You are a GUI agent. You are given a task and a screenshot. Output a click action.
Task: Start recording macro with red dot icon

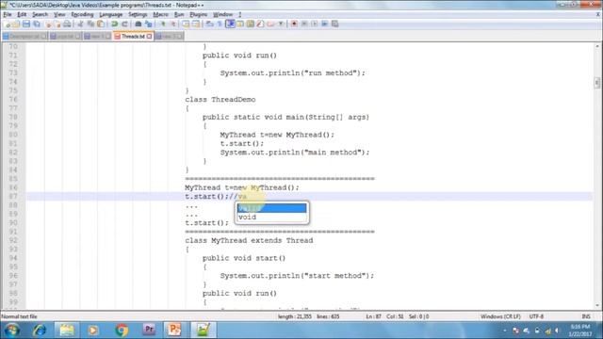coord(294,24)
